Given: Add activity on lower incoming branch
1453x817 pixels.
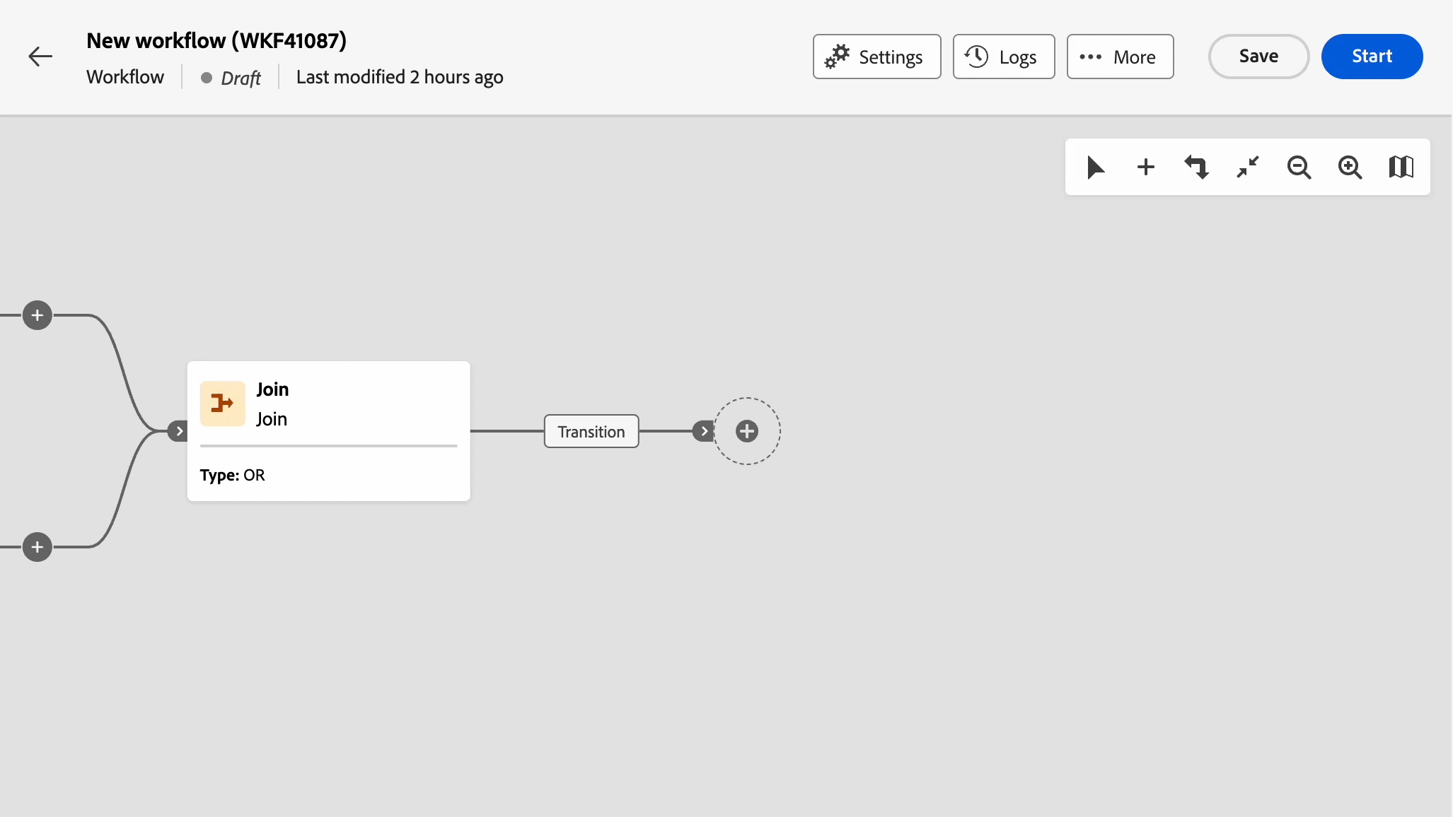Looking at the screenshot, I should [37, 547].
